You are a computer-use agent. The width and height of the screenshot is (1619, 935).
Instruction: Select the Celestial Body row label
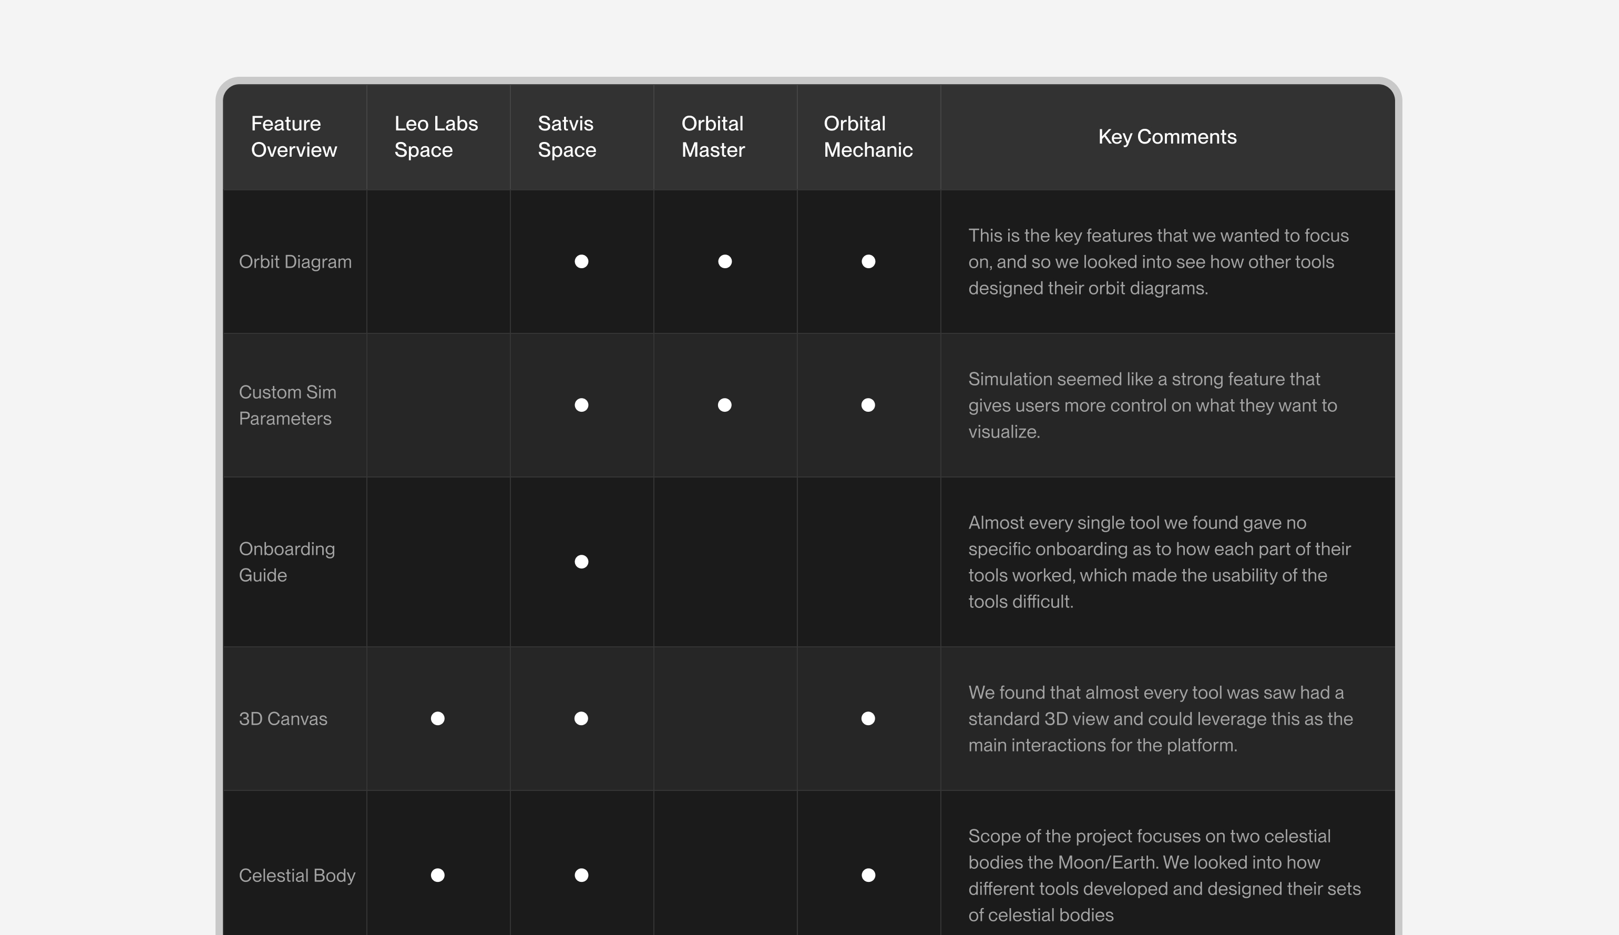(297, 875)
